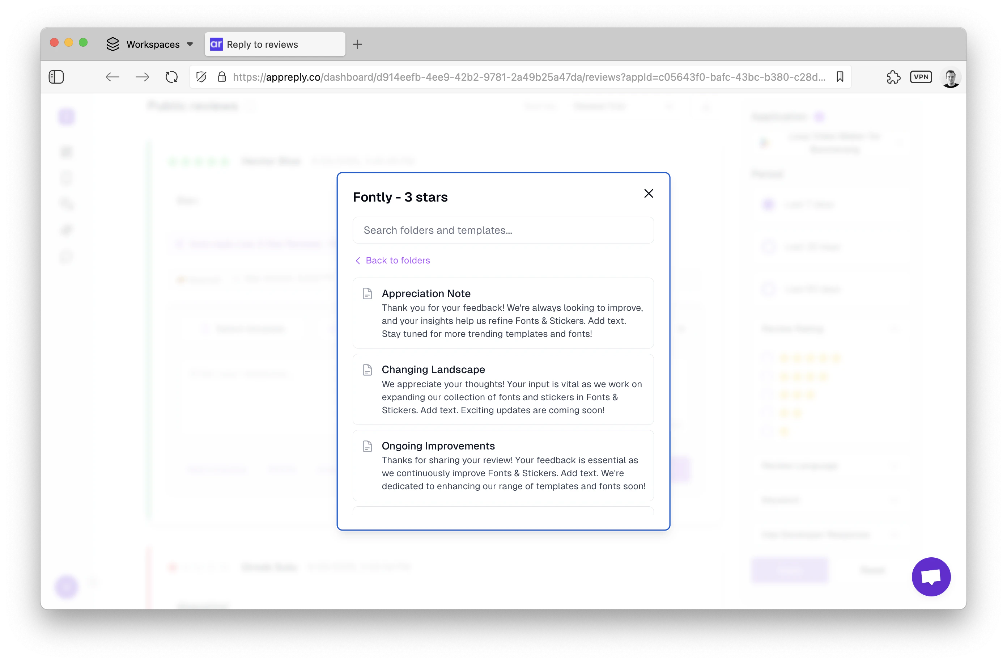Screen dimensions: 1007x663
Task: Go back to folders
Action: (x=392, y=260)
